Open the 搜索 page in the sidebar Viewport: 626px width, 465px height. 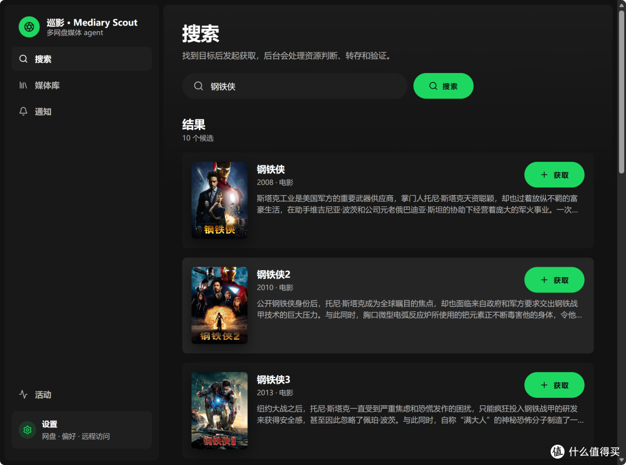tap(82, 59)
